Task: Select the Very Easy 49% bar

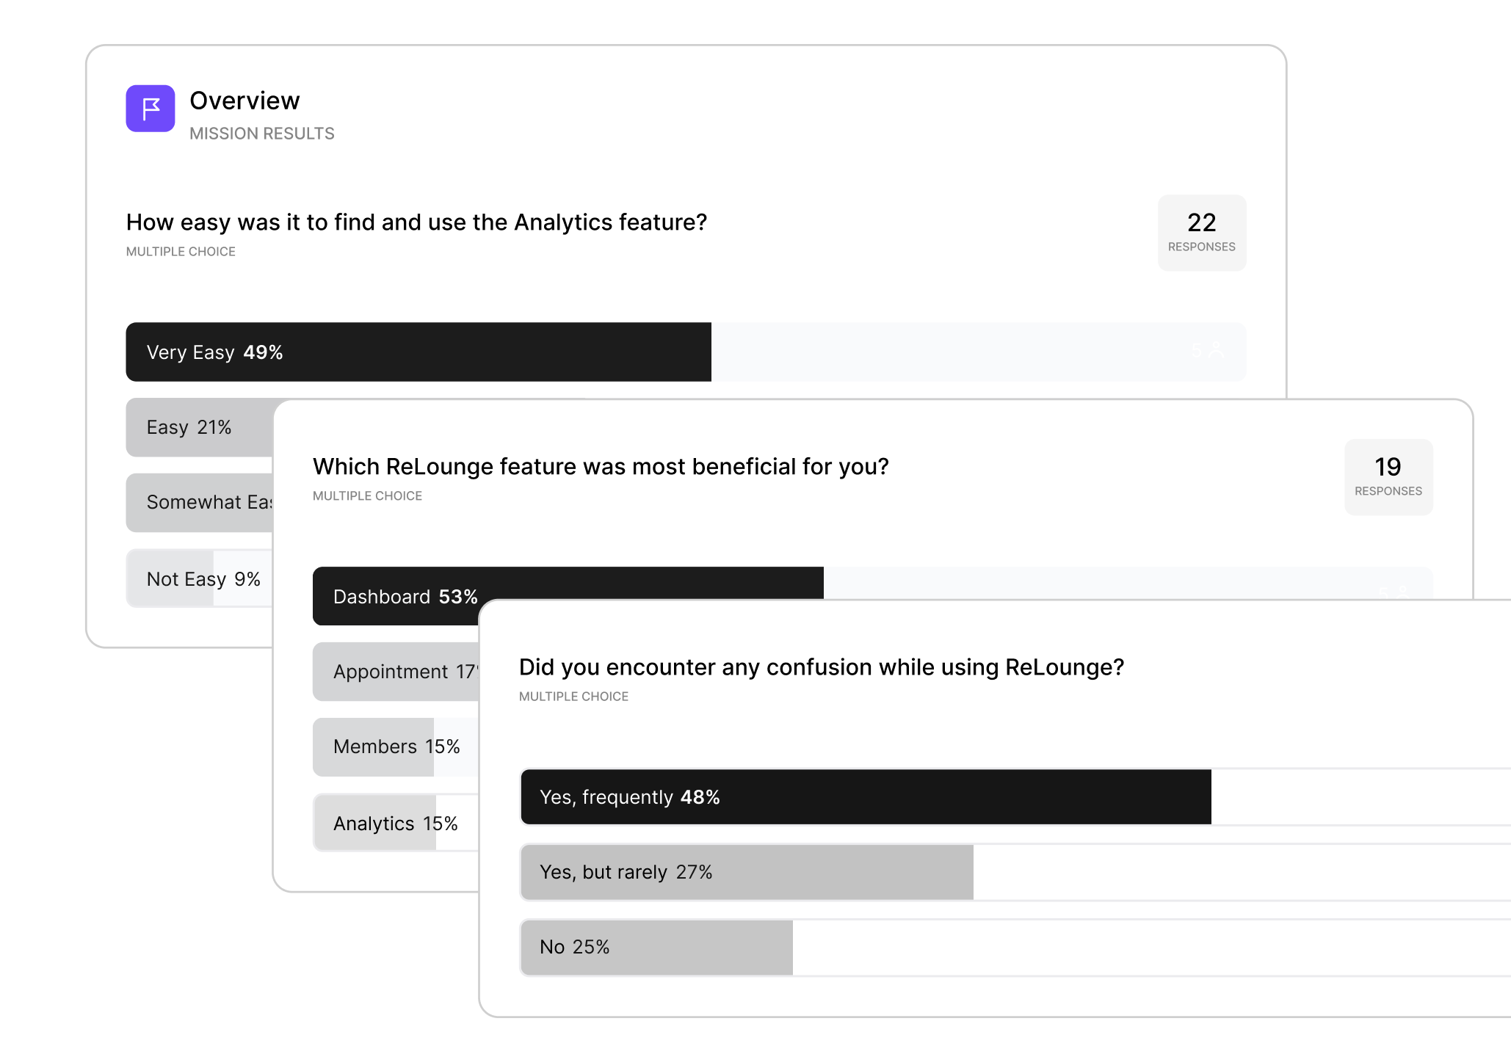Action: point(686,352)
